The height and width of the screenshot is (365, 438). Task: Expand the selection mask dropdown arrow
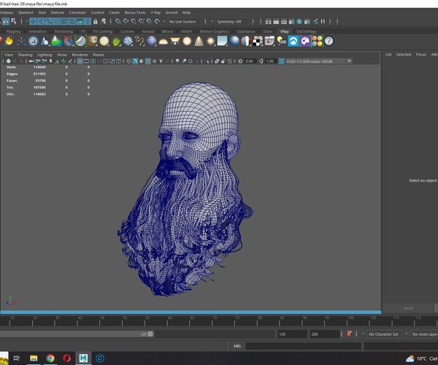[x=27, y=21]
